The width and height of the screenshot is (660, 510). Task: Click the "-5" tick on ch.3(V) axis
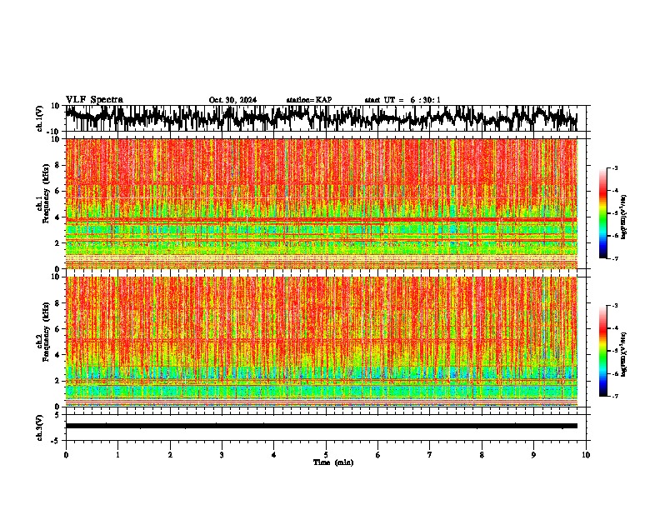(56, 441)
